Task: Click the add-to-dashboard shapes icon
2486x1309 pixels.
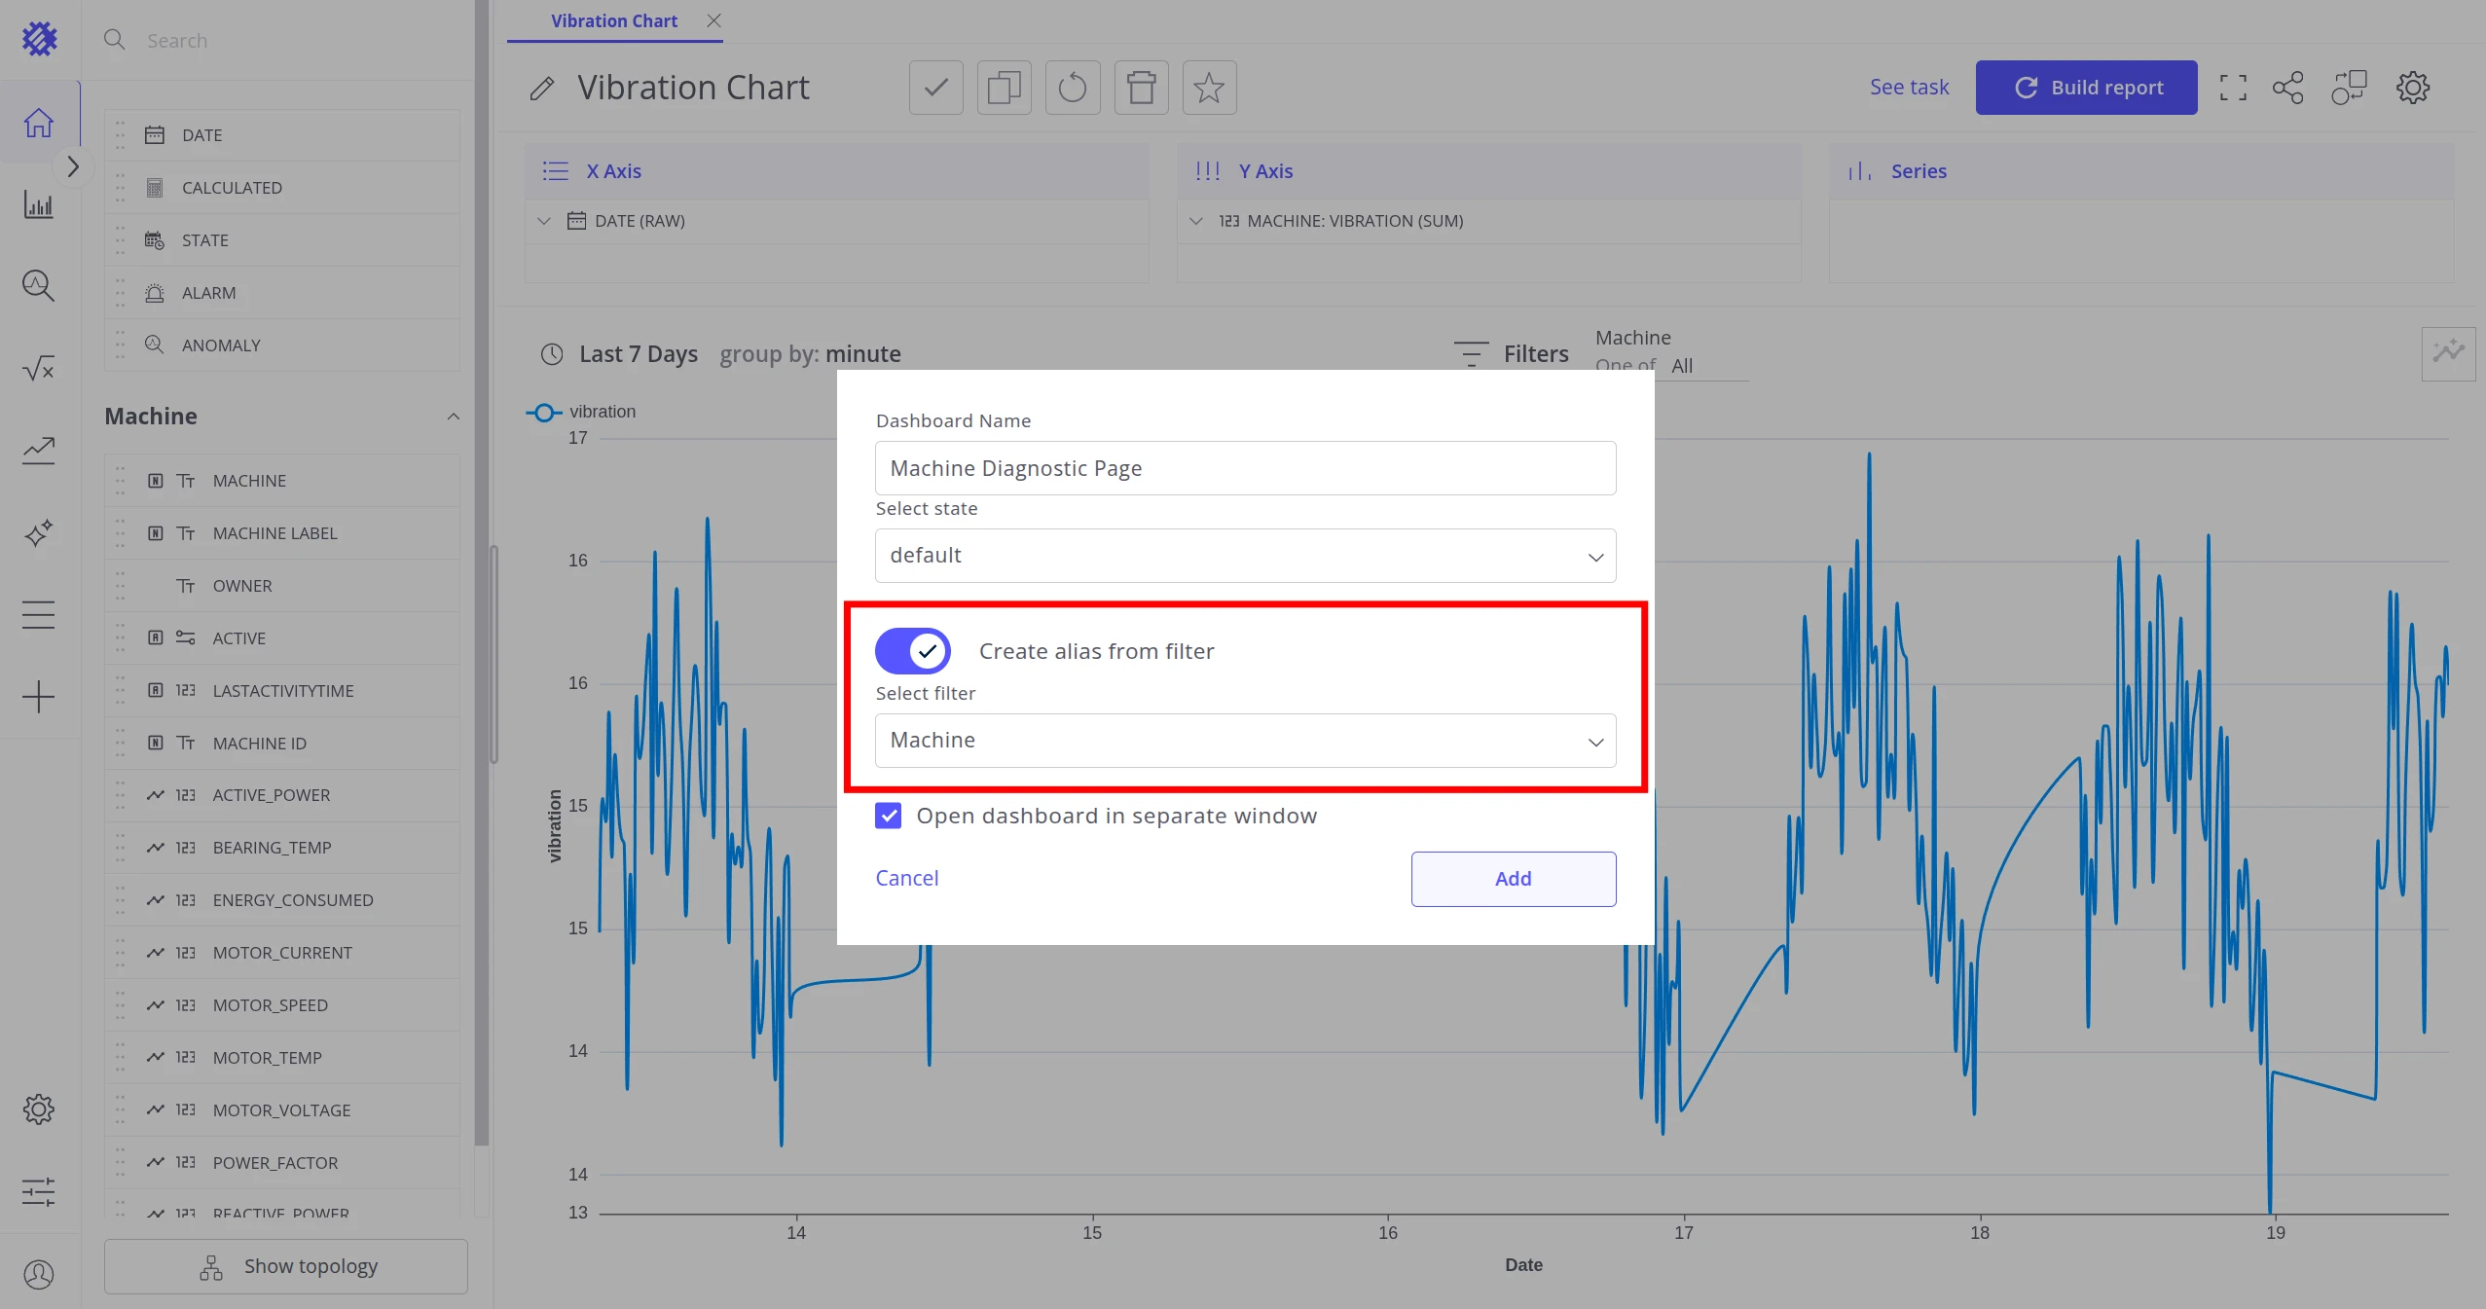Action: click(2350, 88)
